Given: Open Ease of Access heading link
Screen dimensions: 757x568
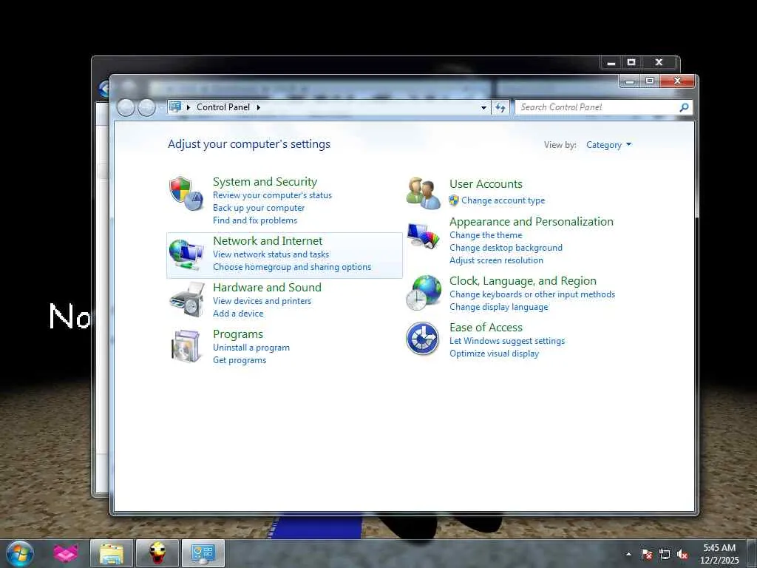Looking at the screenshot, I should coord(486,328).
